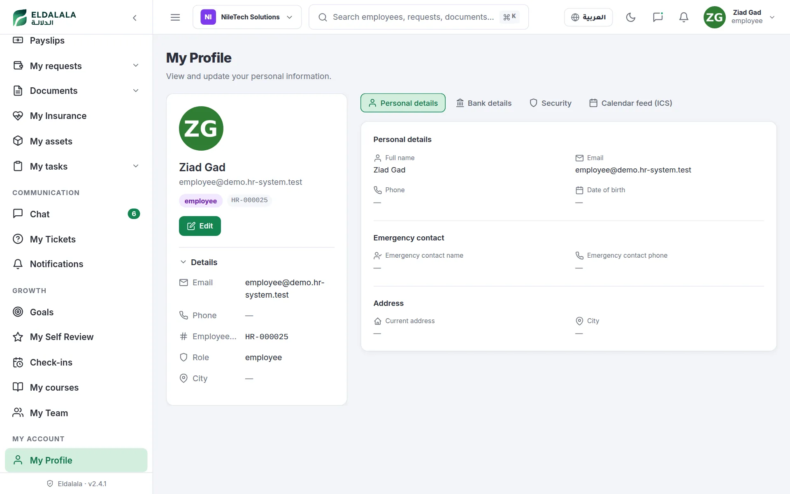
Task: Select My Profile in sidebar
Action: (x=76, y=460)
